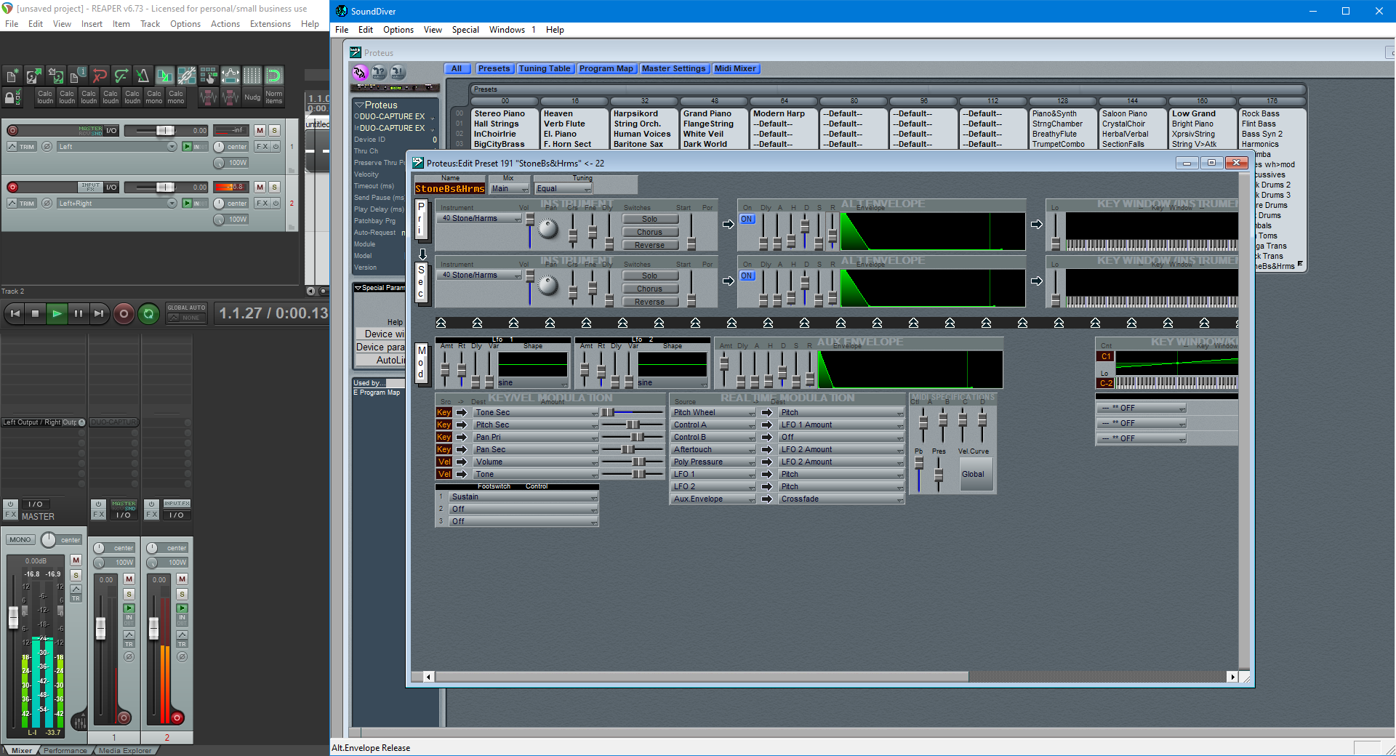Screen dimensions: 1396x756
Task: Toggle REAPER's item grouping chain icon
Action: [187, 75]
